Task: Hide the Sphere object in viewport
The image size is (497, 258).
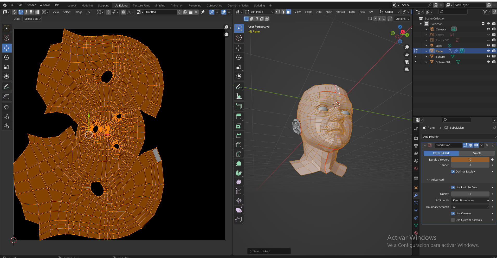Action: point(488,56)
